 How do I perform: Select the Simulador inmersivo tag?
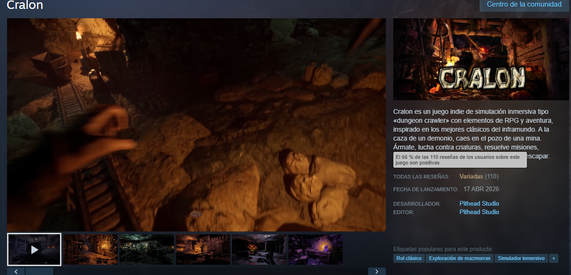tap(521, 258)
